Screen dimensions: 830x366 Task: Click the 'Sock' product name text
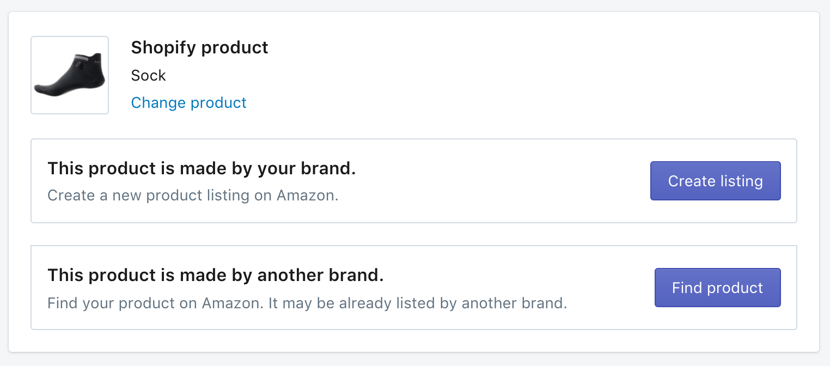pyautogui.click(x=148, y=75)
